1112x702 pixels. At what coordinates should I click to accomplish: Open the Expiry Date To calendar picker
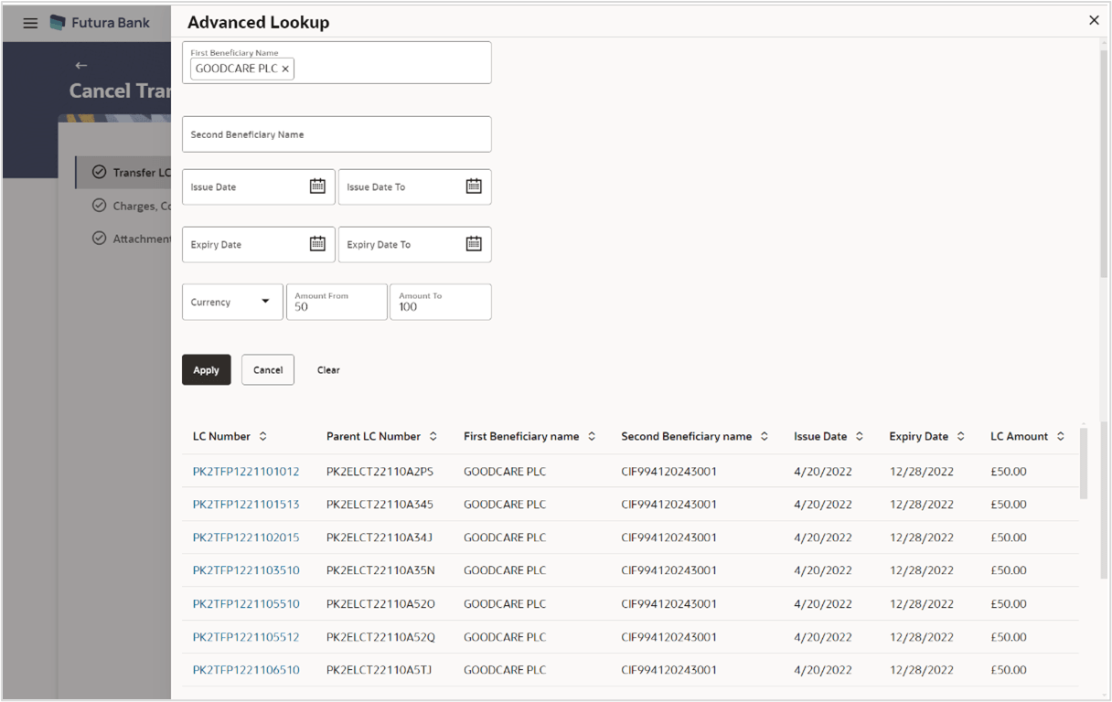tap(474, 243)
